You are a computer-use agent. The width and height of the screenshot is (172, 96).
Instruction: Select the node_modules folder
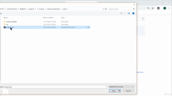click(x=11, y=22)
